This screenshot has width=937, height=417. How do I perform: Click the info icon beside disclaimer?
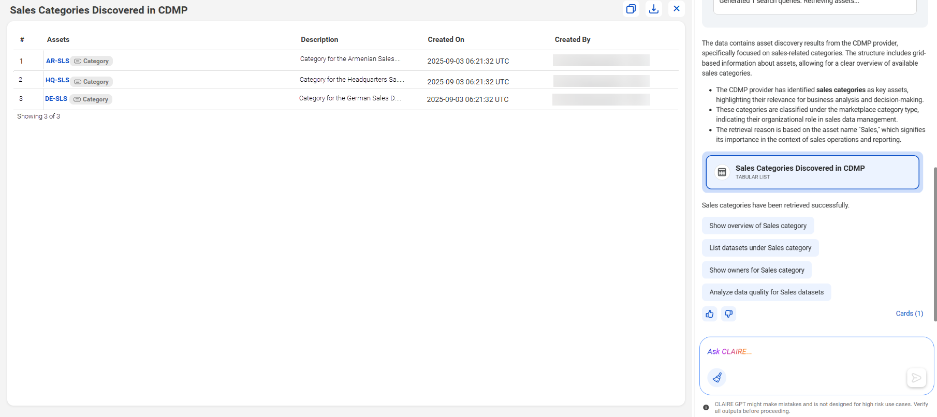tap(706, 408)
